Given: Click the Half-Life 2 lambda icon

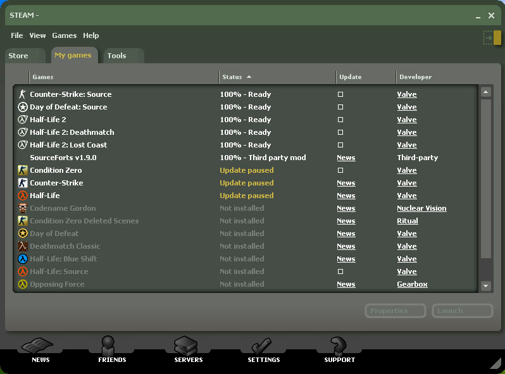Looking at the screenshot, I should (23, 120).
